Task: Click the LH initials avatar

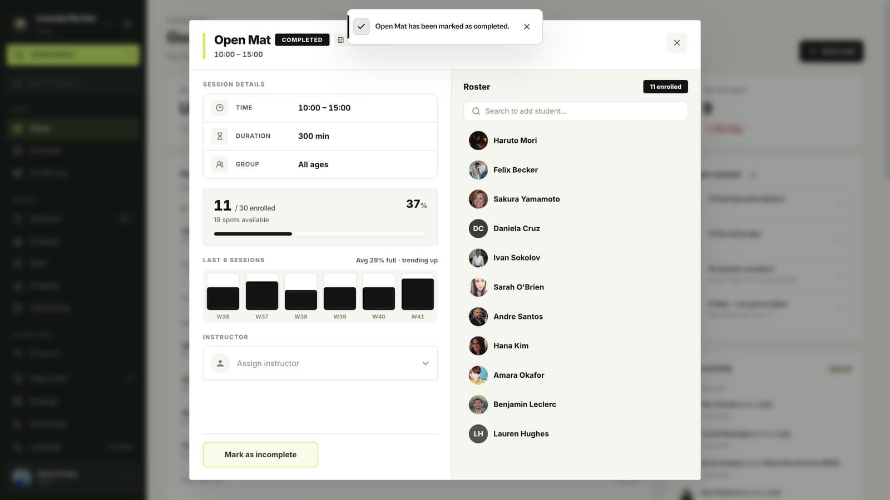Action: coord(478,434)
